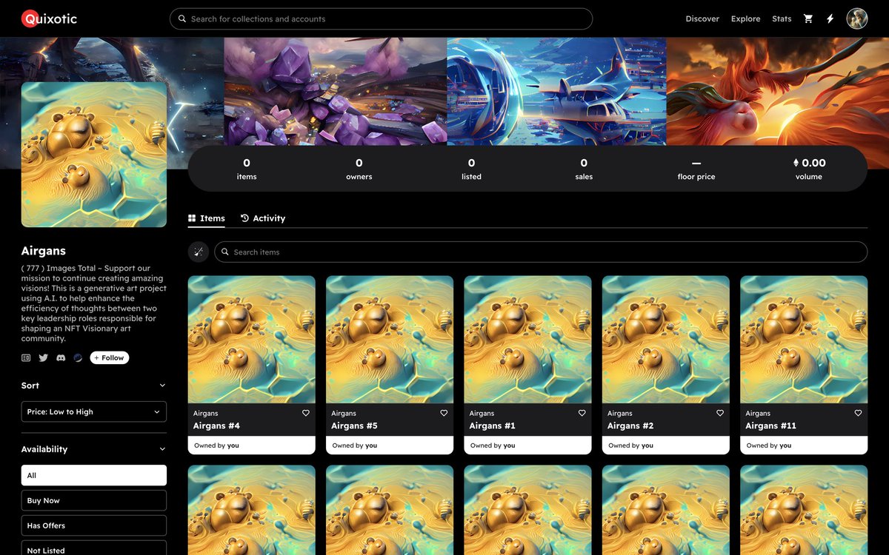Favorite Airgans #4 with heart
This screenshot has height=555, width=889.
click(306, 413)
